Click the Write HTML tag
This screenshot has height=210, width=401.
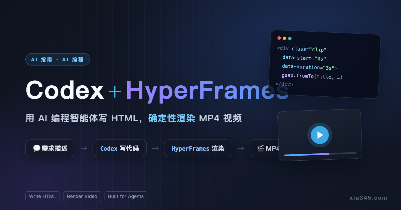tap(42, 196)
